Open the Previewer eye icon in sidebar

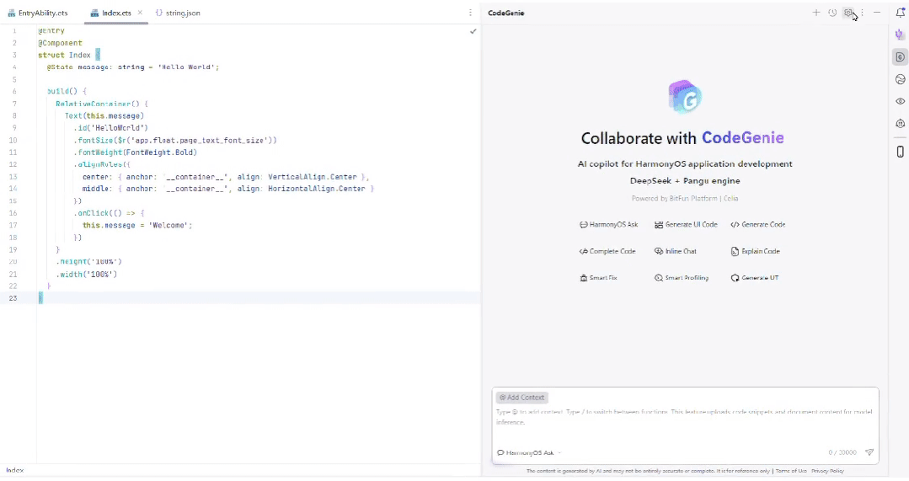pyautogui.click(x=901, y=101)
